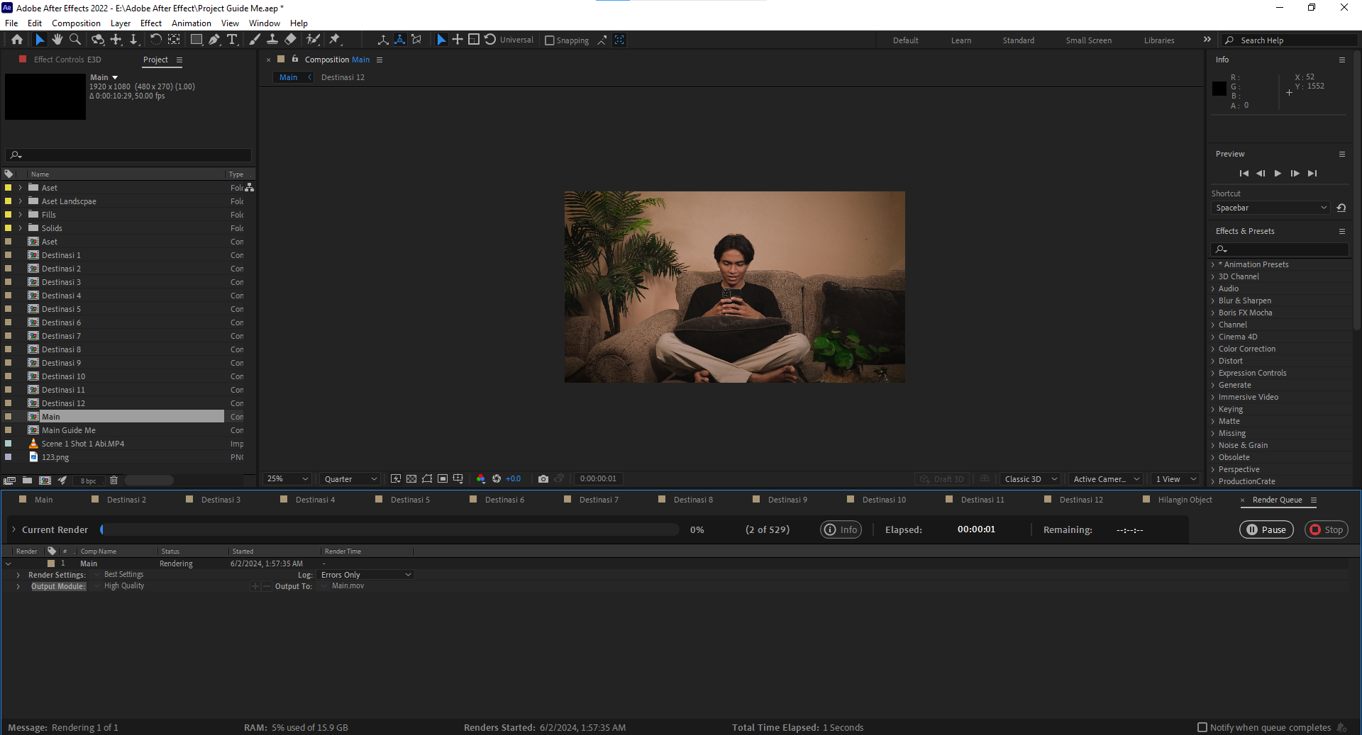Screen dimensions: 1362x735
Task: Expand Current Render details
Action: coord(13,529)
